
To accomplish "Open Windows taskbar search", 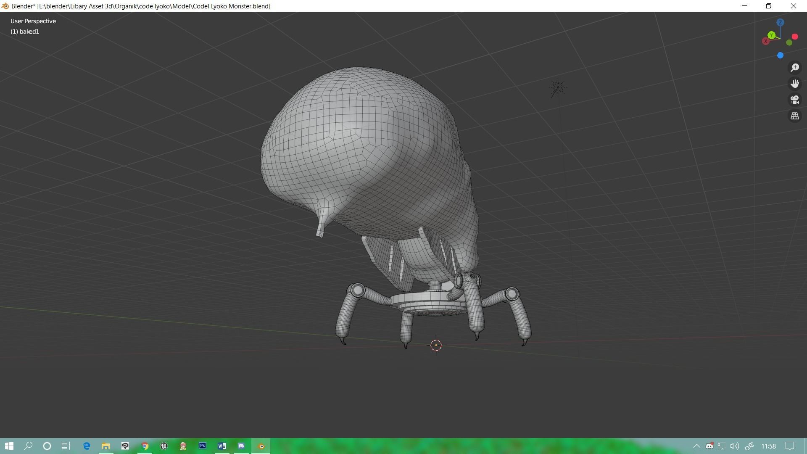I will pos(28,446).
